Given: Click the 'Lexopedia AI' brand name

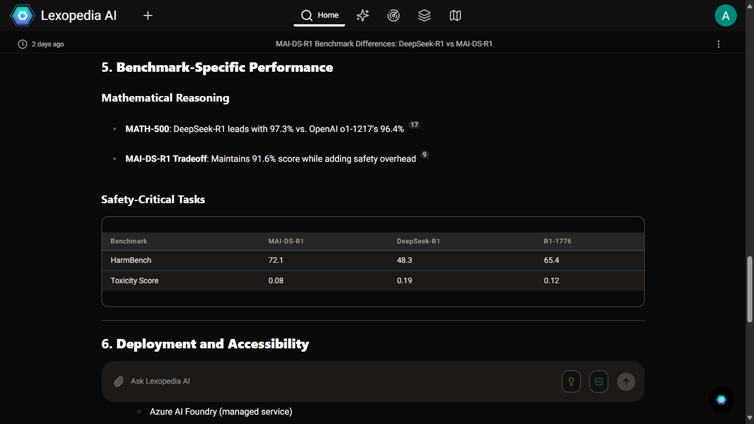Looking at the screenshot, I should click(79, 15).
